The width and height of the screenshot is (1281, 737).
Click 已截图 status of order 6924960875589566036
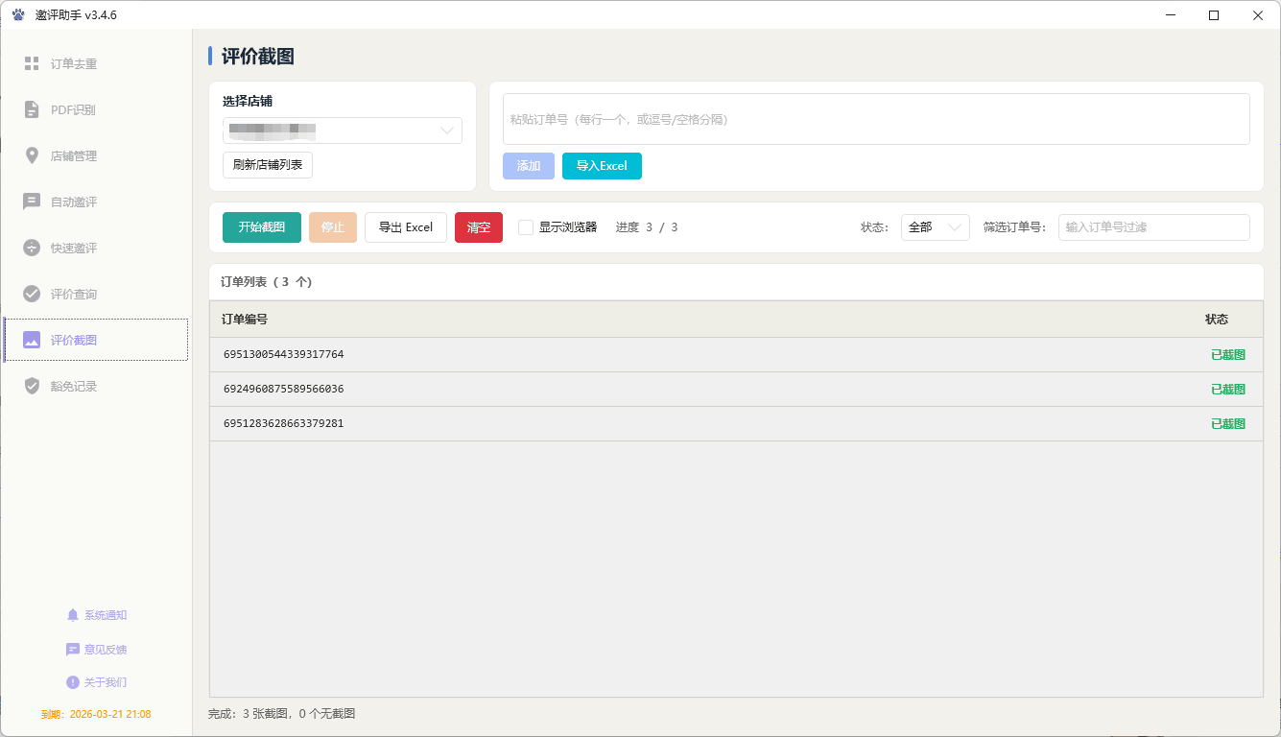[x=1228, y=390]
